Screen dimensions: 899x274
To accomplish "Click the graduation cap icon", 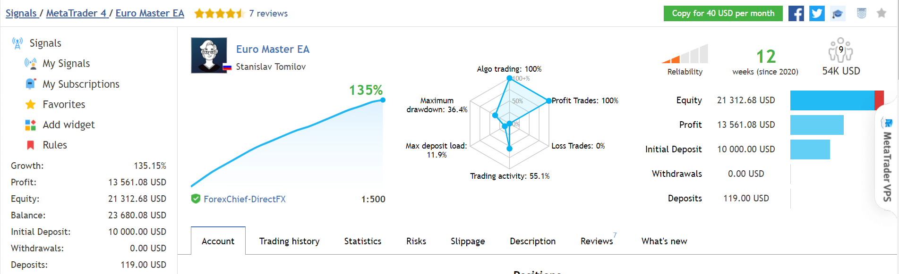I will 838,14.
